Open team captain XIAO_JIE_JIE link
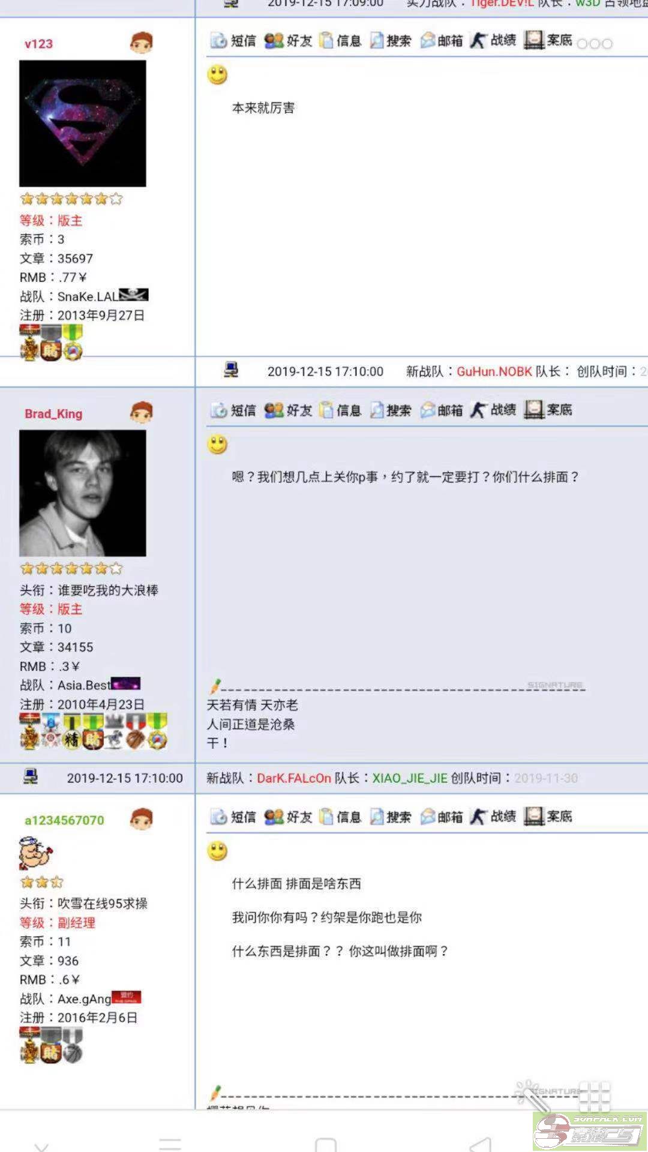 click(x=410, y=778)
